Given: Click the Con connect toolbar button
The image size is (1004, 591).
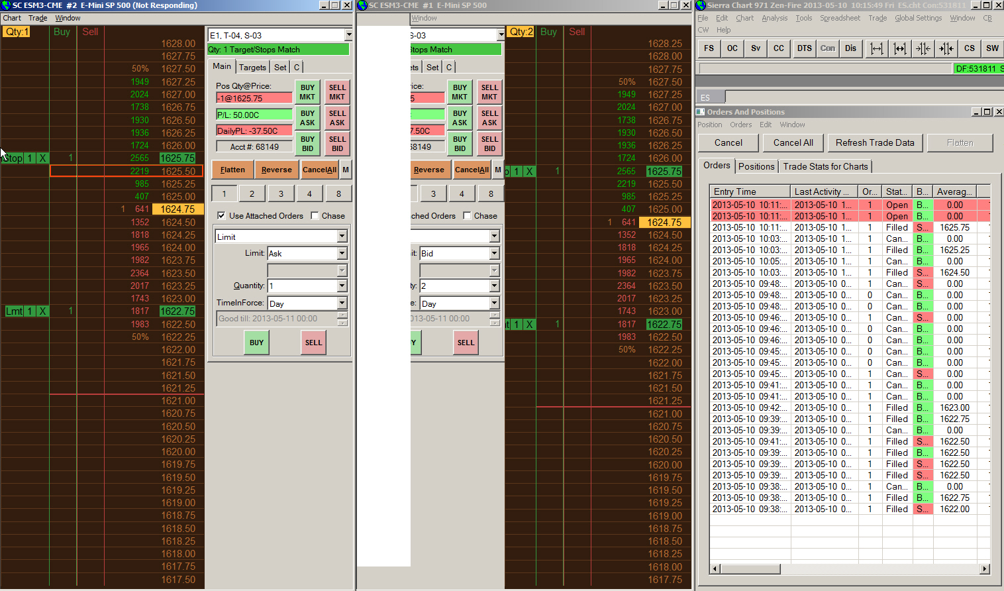Looking at the screenshot, I should tap(828, 48).
